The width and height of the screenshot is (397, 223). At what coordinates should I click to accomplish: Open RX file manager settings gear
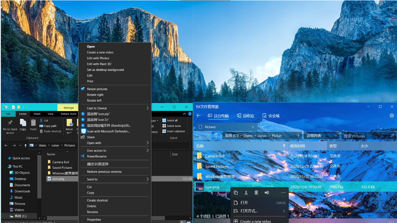point(392,116)
